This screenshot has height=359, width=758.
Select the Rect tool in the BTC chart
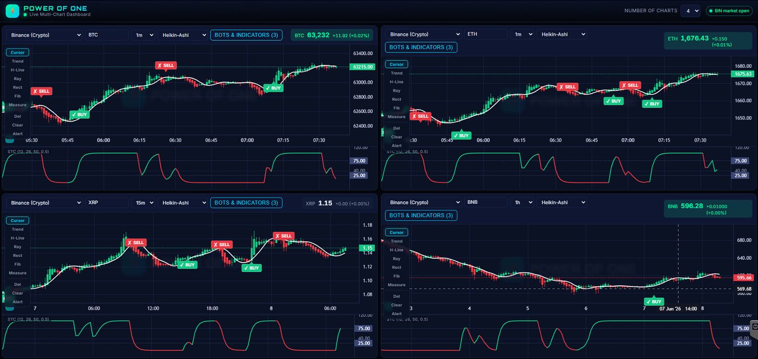click(x=17, y=87)
